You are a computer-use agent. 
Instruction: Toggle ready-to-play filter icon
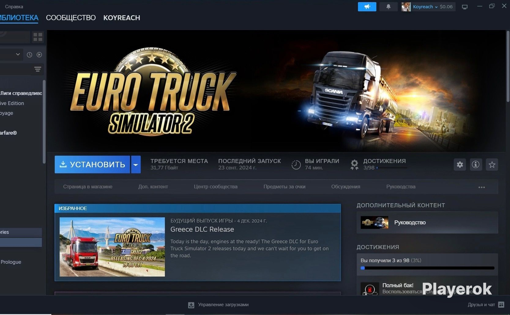pyautogui.click(x=39, y=55)
